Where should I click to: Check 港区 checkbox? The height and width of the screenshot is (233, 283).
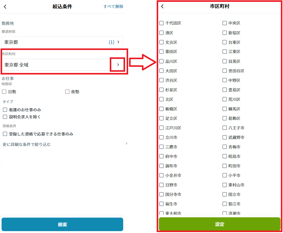(x=161, y=33)
